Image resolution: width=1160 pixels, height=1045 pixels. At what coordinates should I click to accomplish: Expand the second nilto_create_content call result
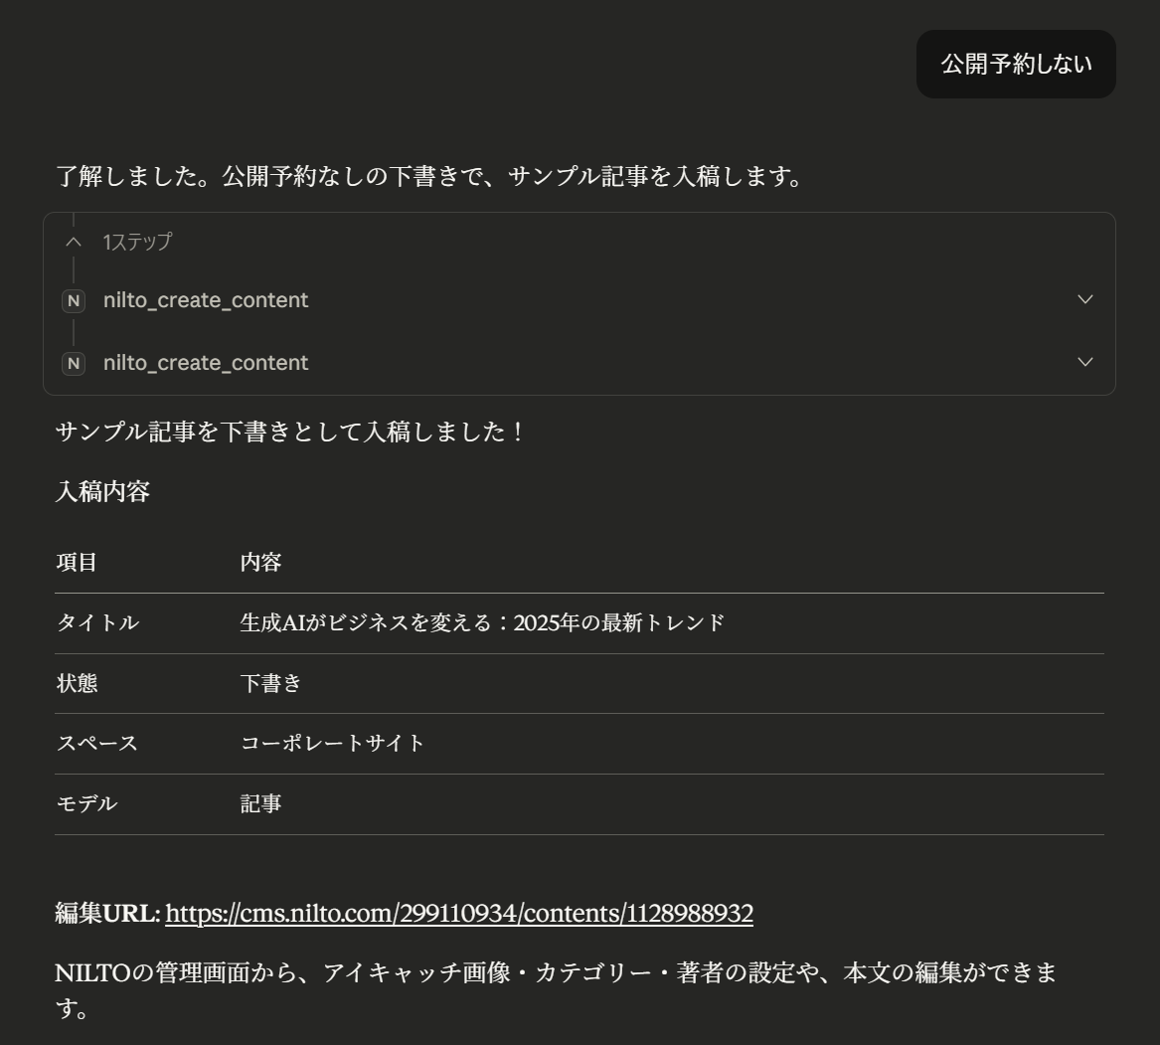tap(1086, 362)
